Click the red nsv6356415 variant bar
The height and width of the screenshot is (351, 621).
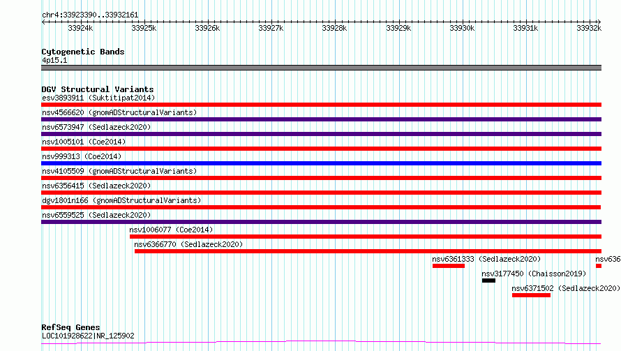pyautogui.click(x=321, y=193)
